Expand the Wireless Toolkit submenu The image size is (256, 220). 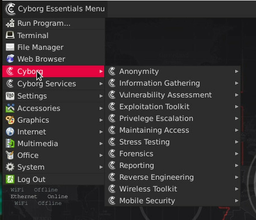148,189
